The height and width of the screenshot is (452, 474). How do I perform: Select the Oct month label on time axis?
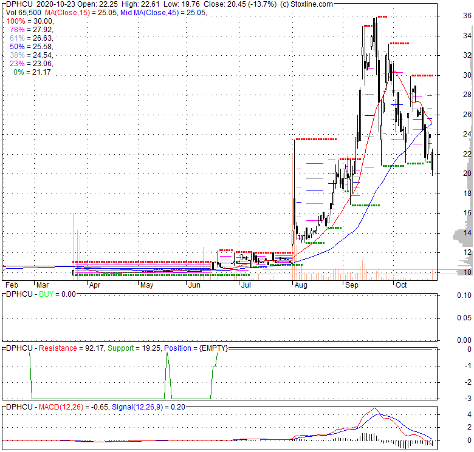point(401,284)
